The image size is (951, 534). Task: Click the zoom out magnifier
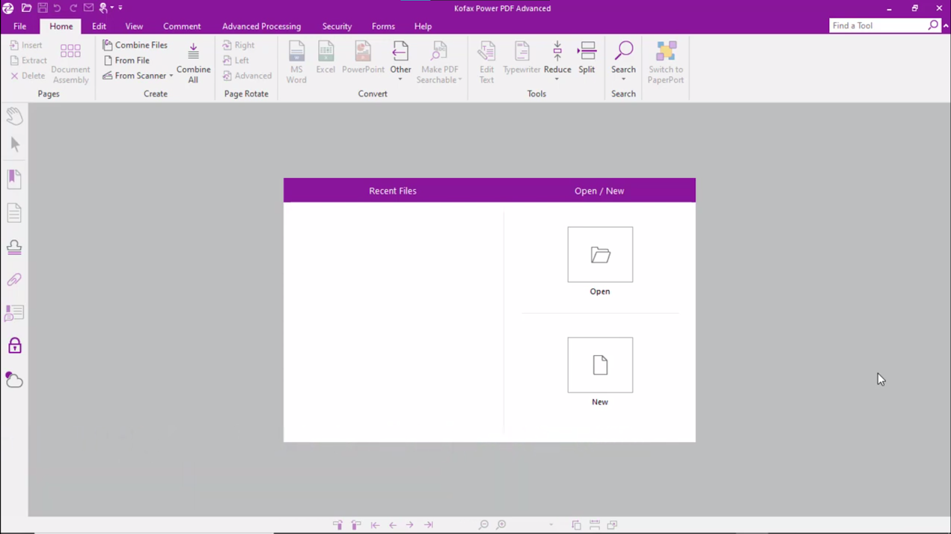(x=484, y=525)
